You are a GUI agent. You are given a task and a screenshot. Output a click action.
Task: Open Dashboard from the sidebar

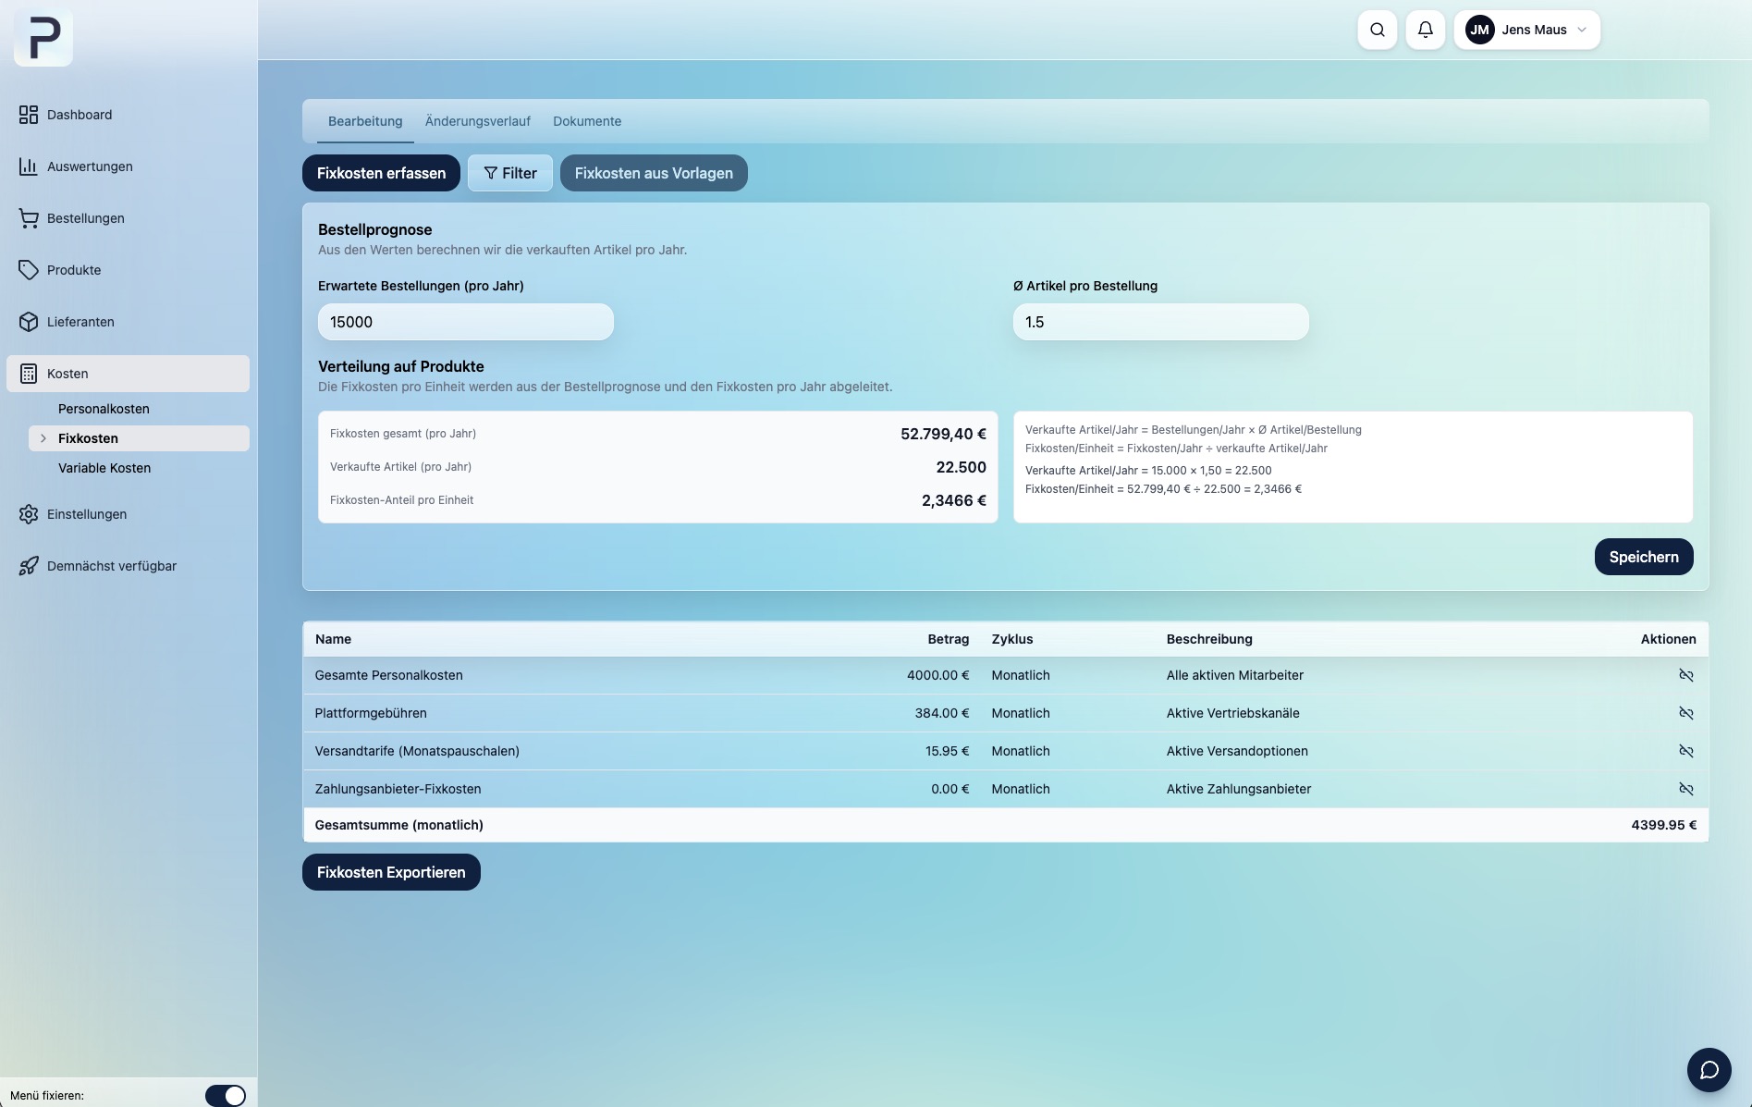80,115
